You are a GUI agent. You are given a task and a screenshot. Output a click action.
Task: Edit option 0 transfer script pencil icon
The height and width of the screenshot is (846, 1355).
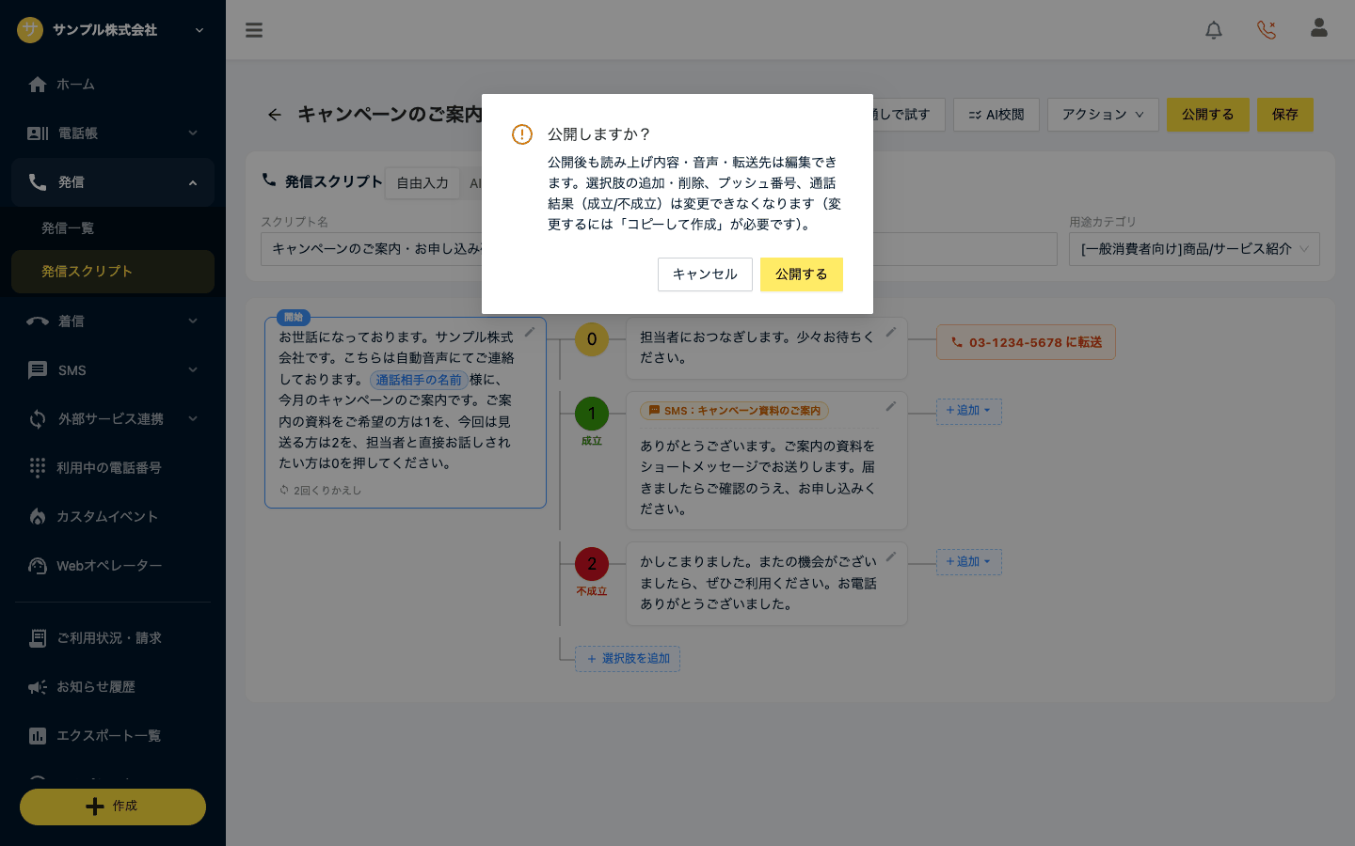[890, 332]
